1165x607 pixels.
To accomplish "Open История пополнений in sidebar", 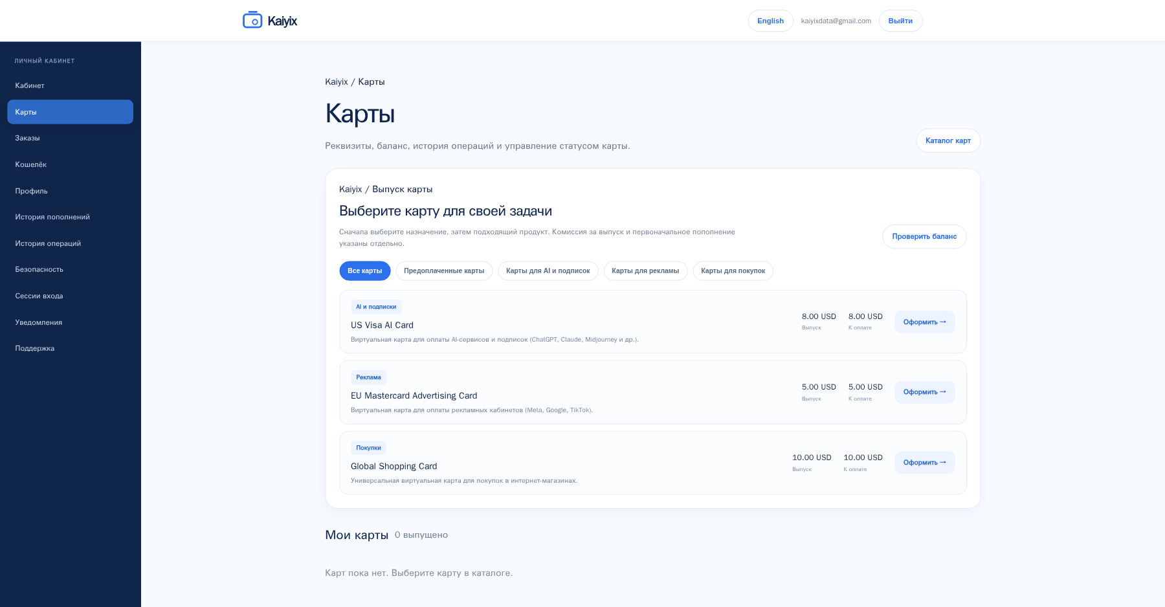I will [70, 217].
